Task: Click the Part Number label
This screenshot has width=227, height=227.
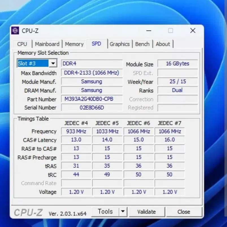Action: point(42,99)
